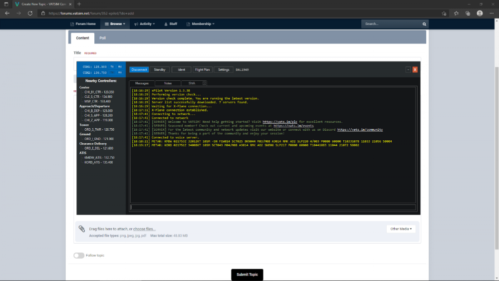Open the vats.im/events link

click(293, 126)
